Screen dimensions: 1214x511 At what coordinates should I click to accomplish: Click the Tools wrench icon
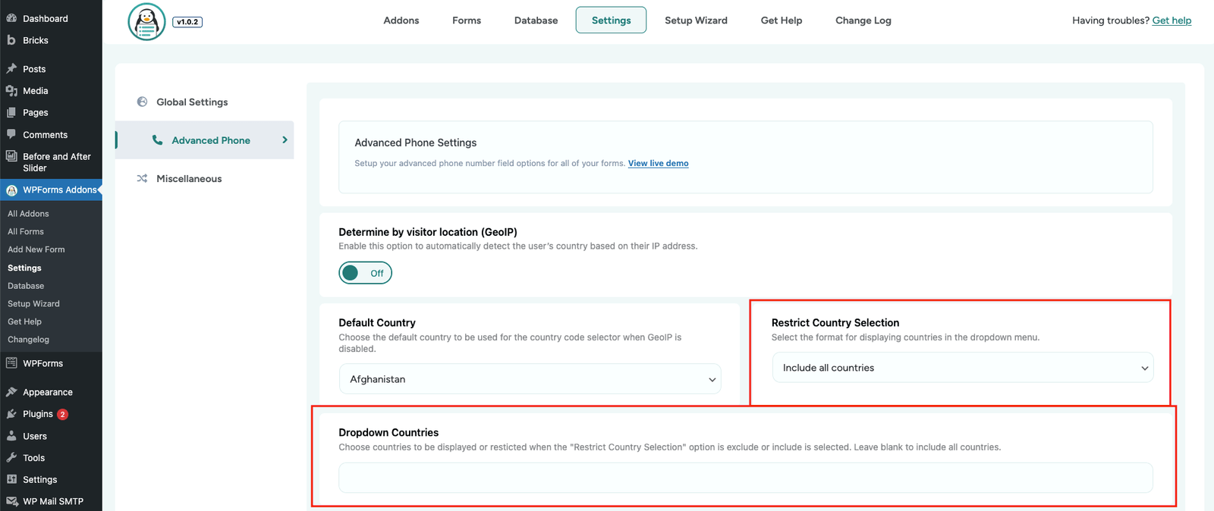pos(11,458)
